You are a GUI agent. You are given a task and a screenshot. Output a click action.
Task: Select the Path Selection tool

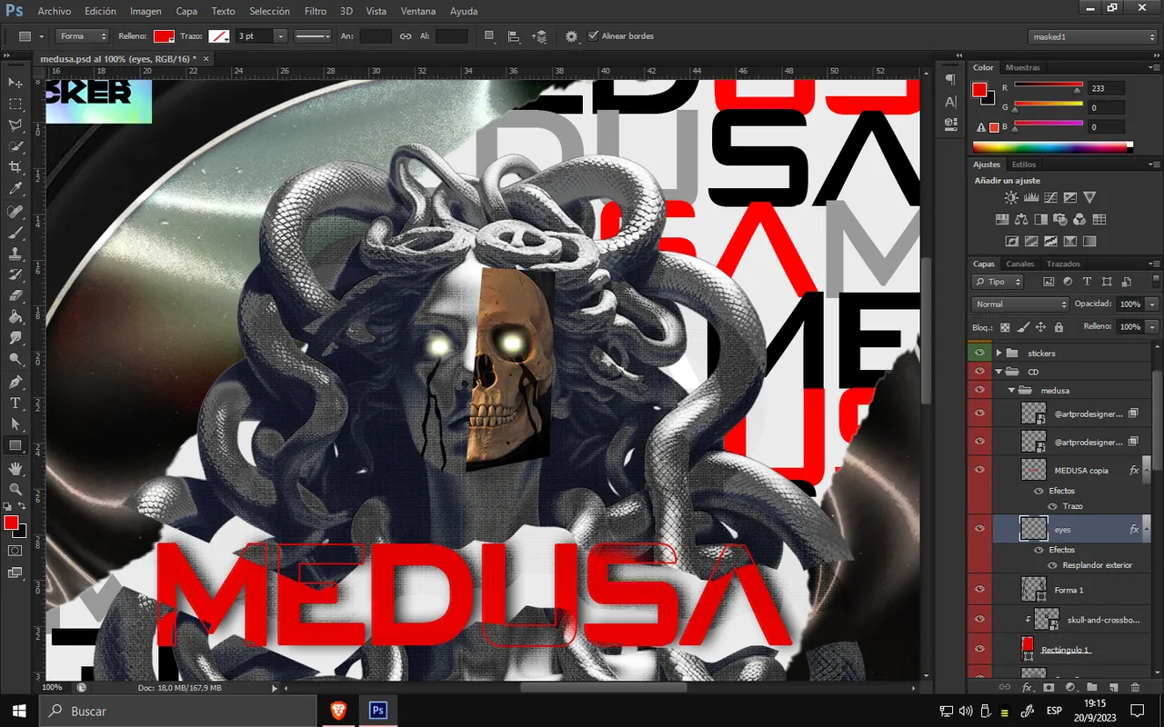click(x=15, y=423)
